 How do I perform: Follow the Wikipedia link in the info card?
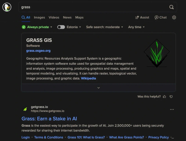coord(88,78)
